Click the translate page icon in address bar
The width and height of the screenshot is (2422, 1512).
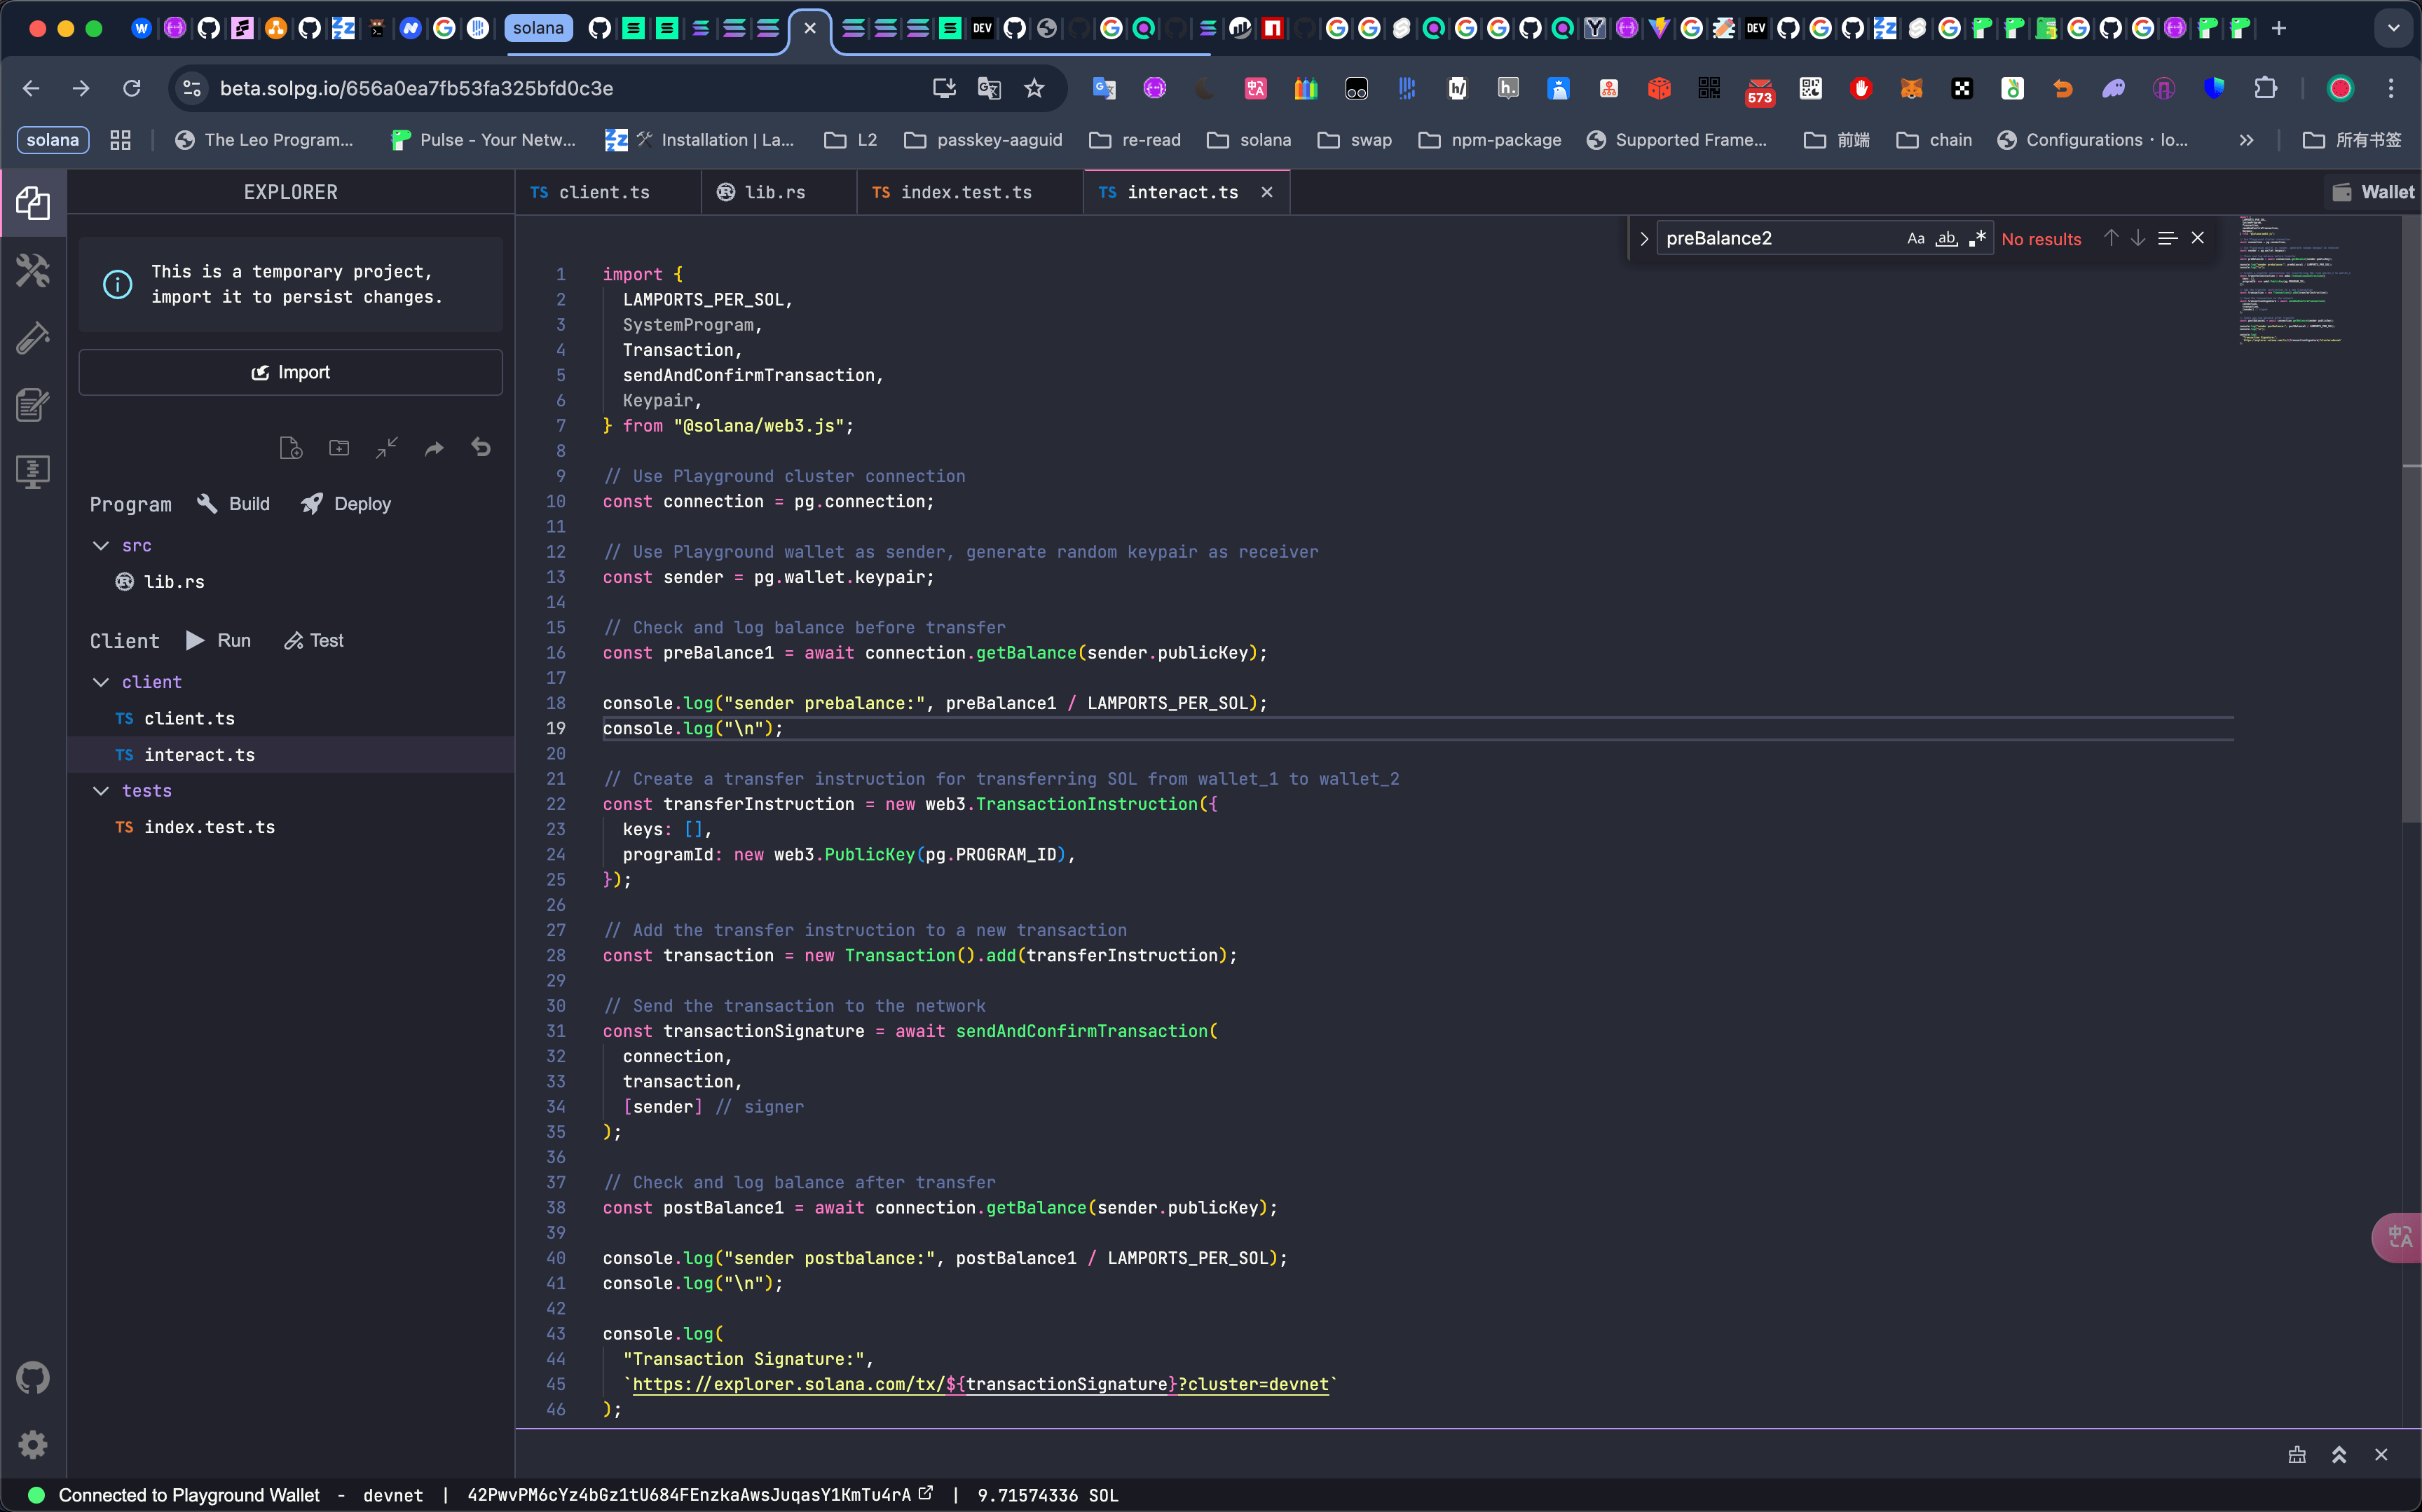989,88
